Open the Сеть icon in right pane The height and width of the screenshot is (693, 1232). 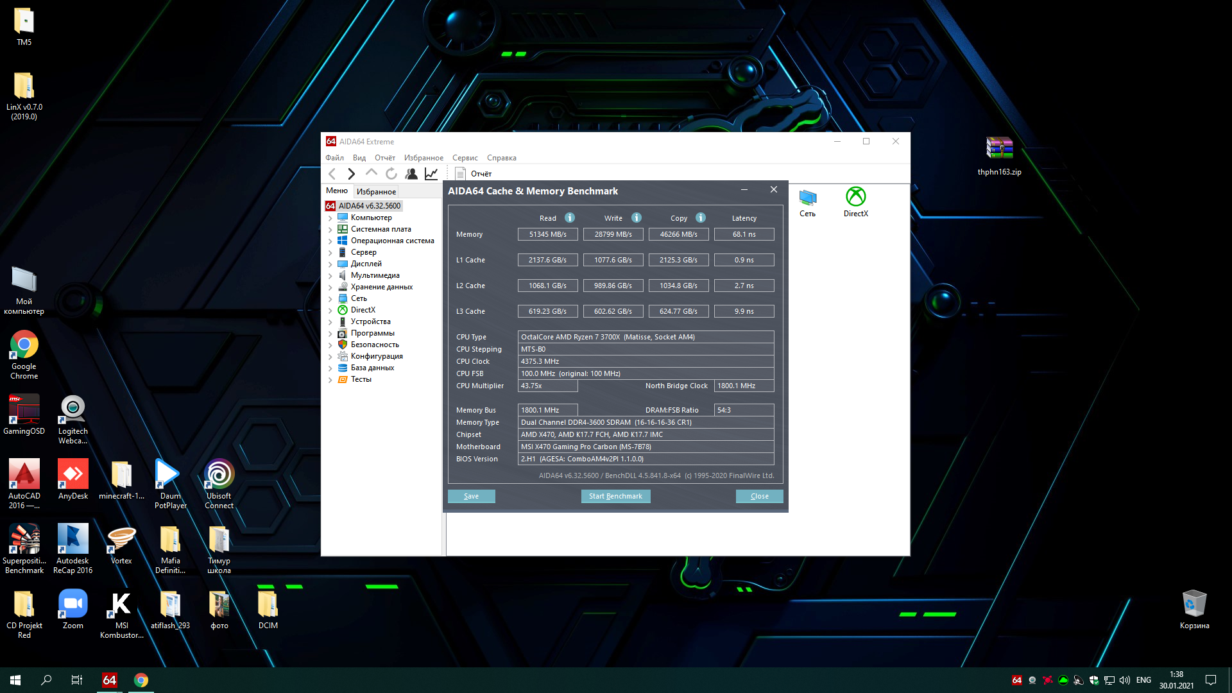coord(808,203)
